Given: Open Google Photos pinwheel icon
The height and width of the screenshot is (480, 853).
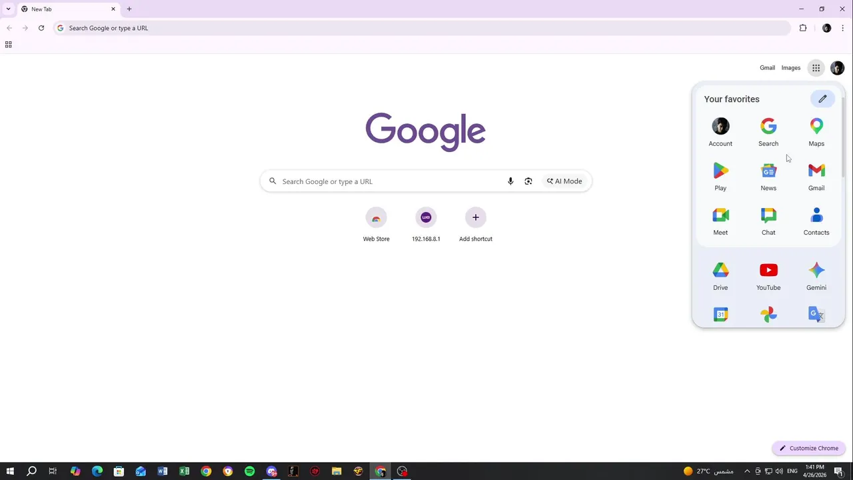Looking at the screenshot, I should 768,314.
